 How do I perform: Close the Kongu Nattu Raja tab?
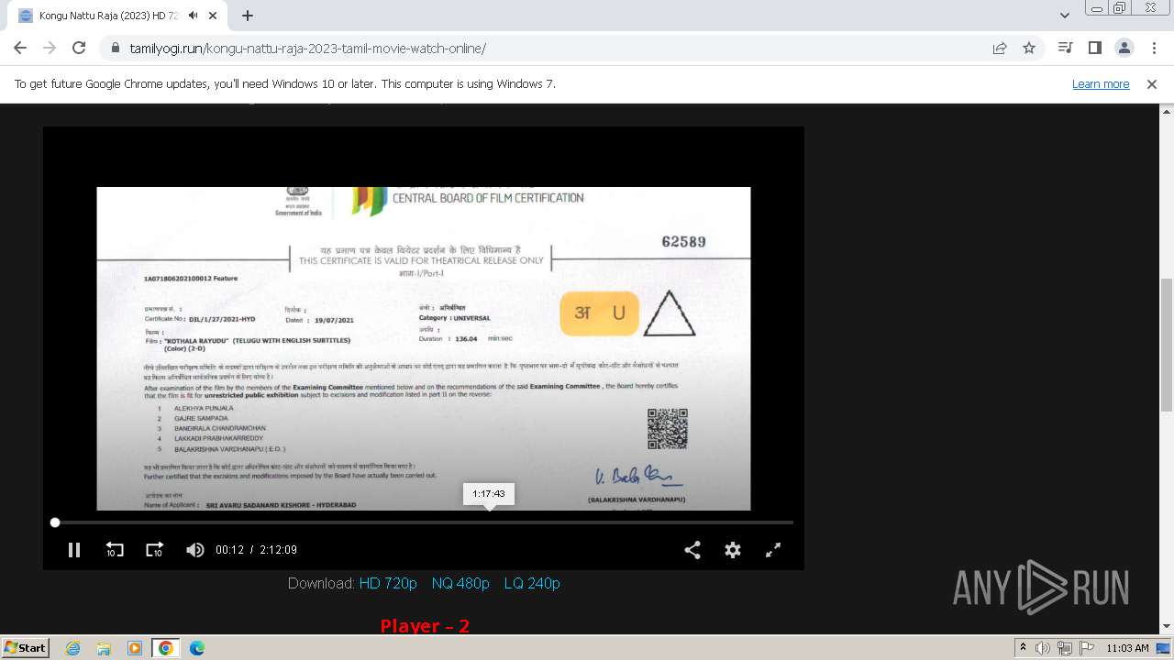pyautogui.click(x=213, y=16)
